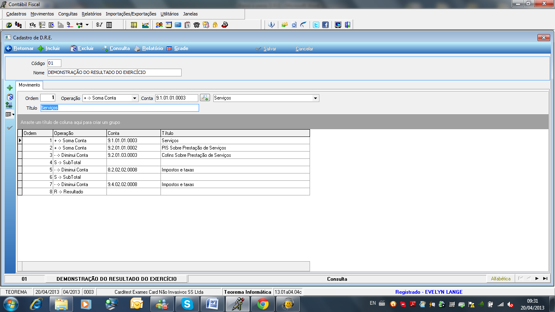Click the monitor screen toolbar icon
The width and height of the screenshot is (555, 312).
(x=338, y=25)
